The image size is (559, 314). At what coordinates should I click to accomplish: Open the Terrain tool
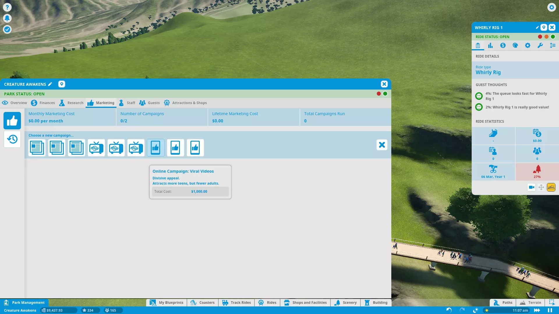pos(530,303)
